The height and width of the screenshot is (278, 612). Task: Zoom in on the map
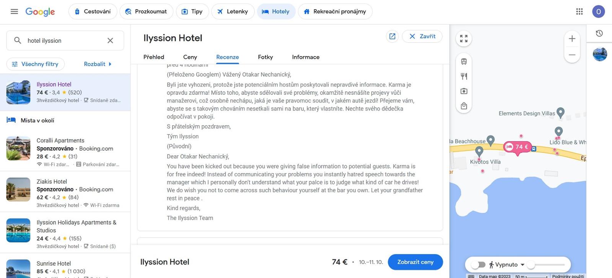[572, 39]
